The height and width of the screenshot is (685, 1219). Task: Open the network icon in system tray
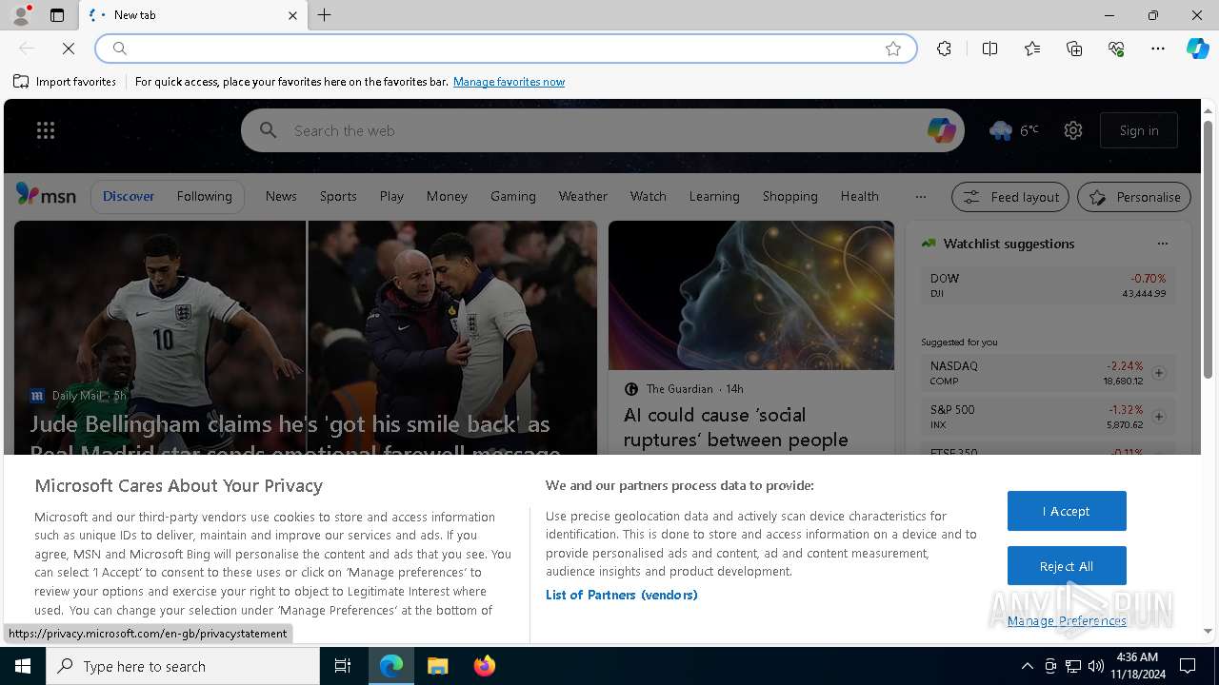click(x=1073, y=666)
